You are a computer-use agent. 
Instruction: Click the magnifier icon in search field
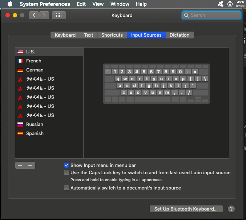point(186,15)
